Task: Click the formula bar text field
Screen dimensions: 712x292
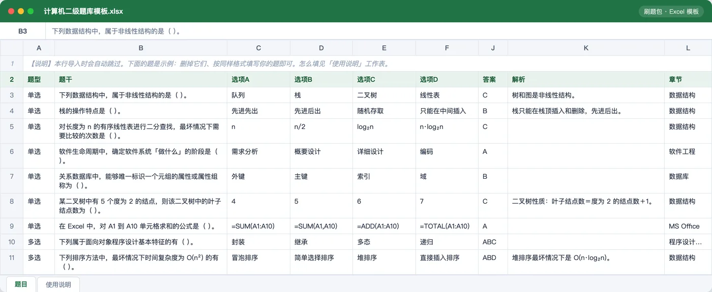Action: [x=379, y=31]
